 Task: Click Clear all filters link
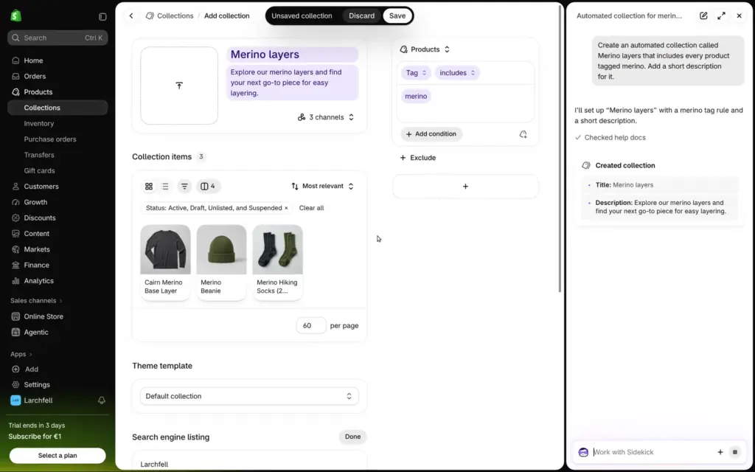click(312, 208)
